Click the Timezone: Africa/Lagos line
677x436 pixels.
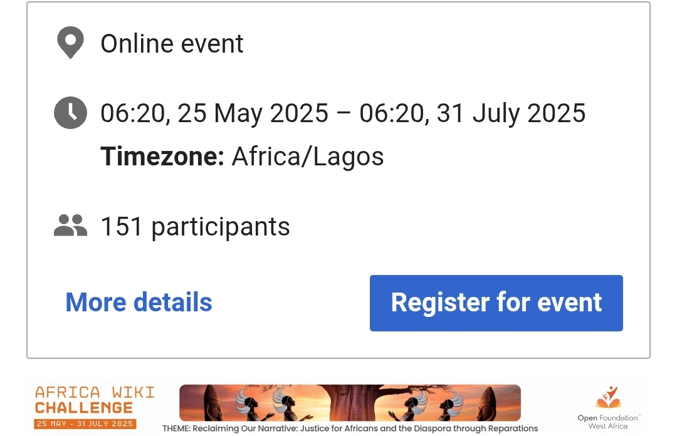coord(242,156)
